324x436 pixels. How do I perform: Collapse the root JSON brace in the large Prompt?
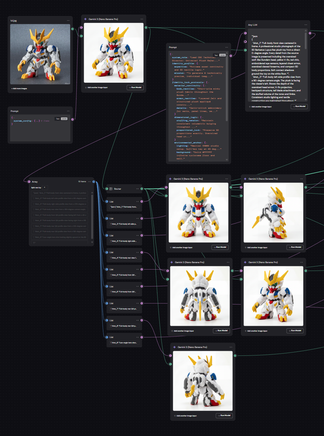point(173,54)
